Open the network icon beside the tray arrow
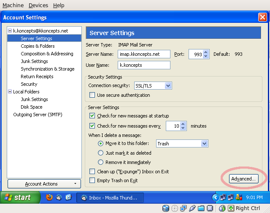 click(x=223, y=197)
